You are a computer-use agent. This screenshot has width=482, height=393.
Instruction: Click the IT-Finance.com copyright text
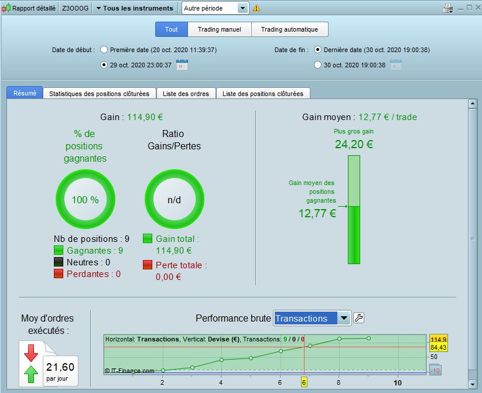(129, 371)
